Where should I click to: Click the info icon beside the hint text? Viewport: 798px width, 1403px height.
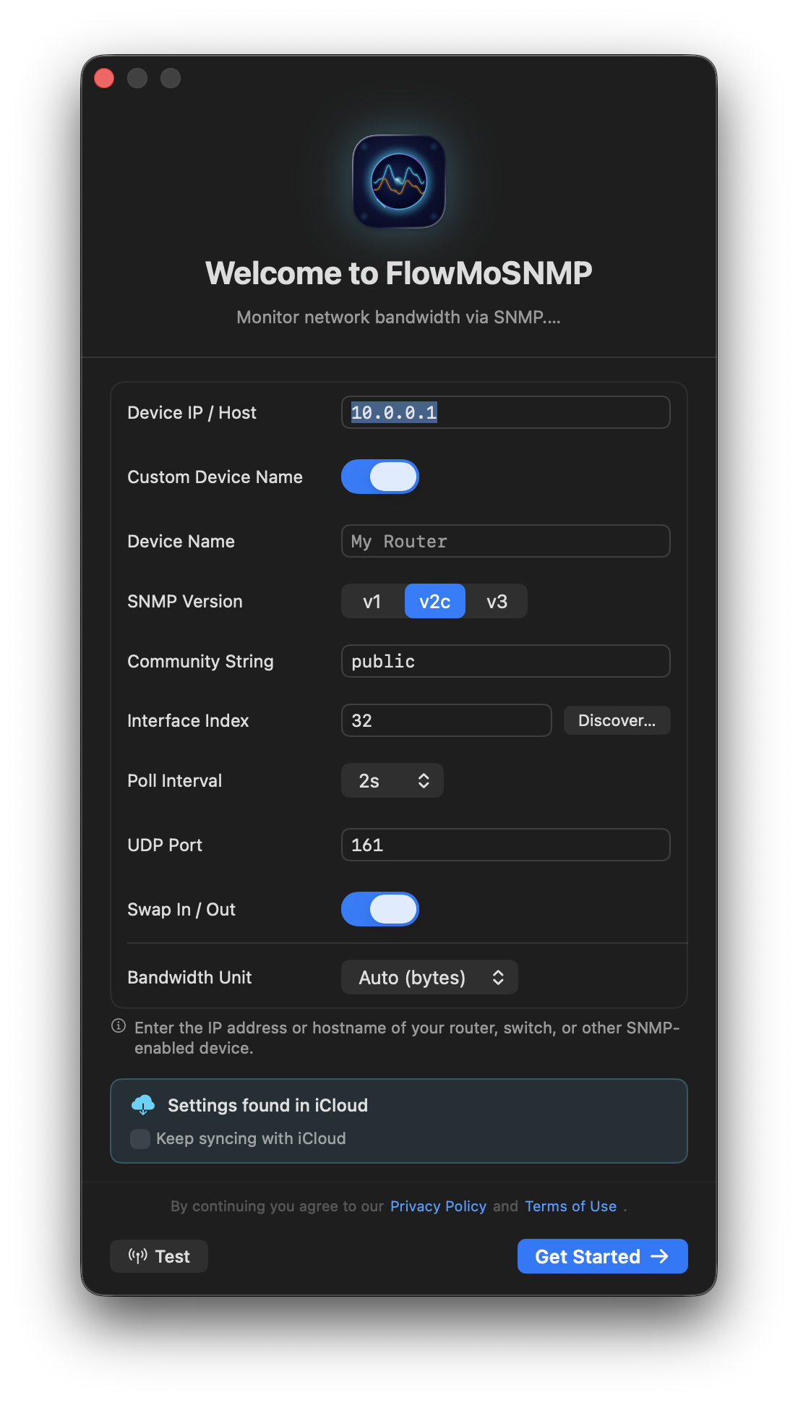[119, 1026]
